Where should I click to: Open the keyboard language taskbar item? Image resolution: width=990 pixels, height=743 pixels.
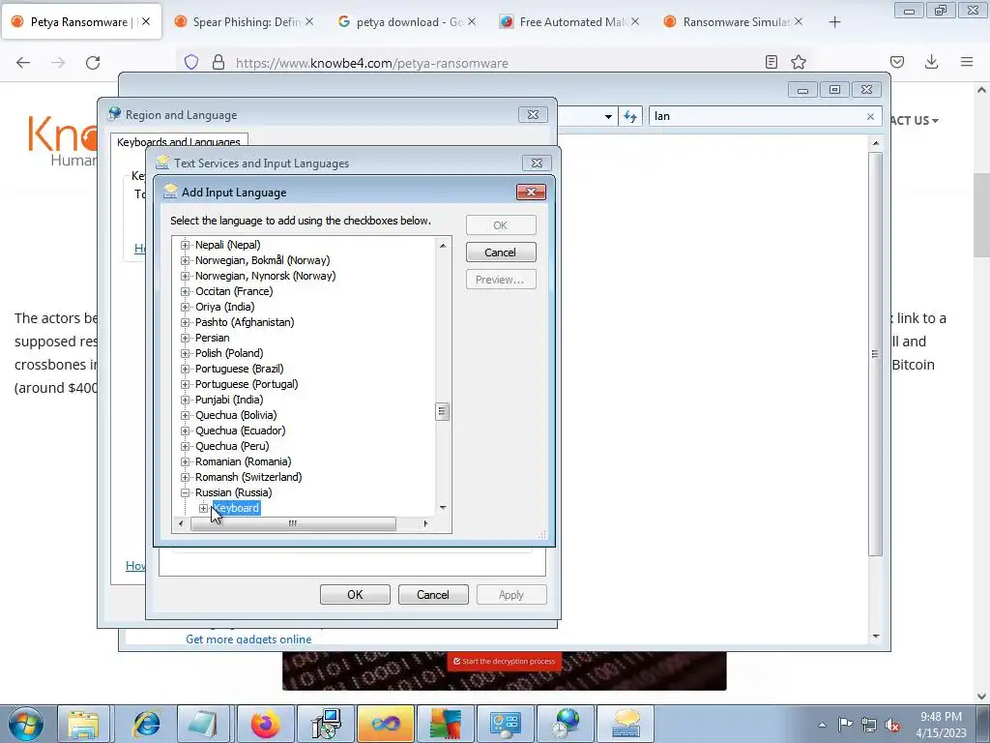tap(626, 724)
